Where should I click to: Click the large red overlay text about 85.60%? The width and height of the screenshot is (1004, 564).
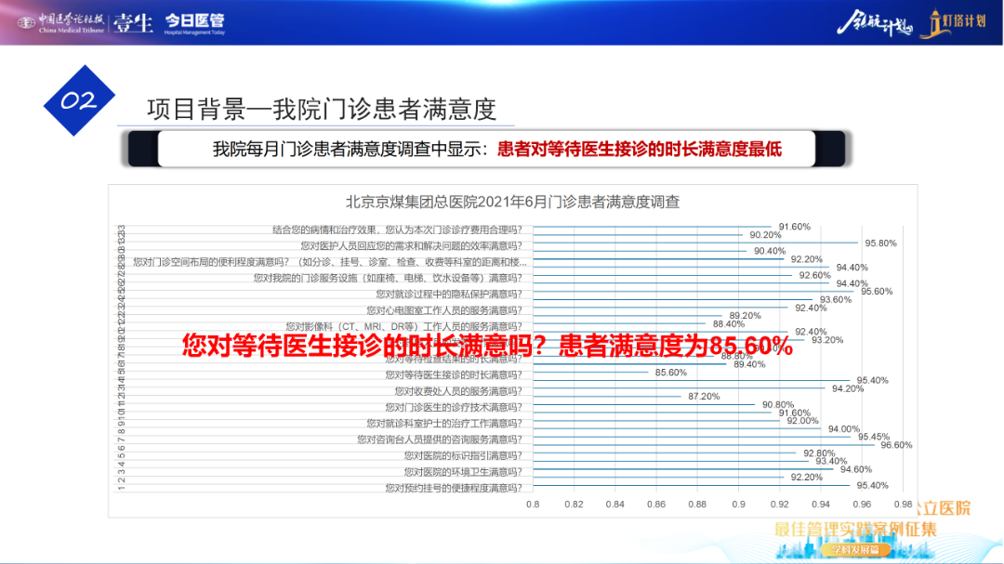(x=487, y=347)
